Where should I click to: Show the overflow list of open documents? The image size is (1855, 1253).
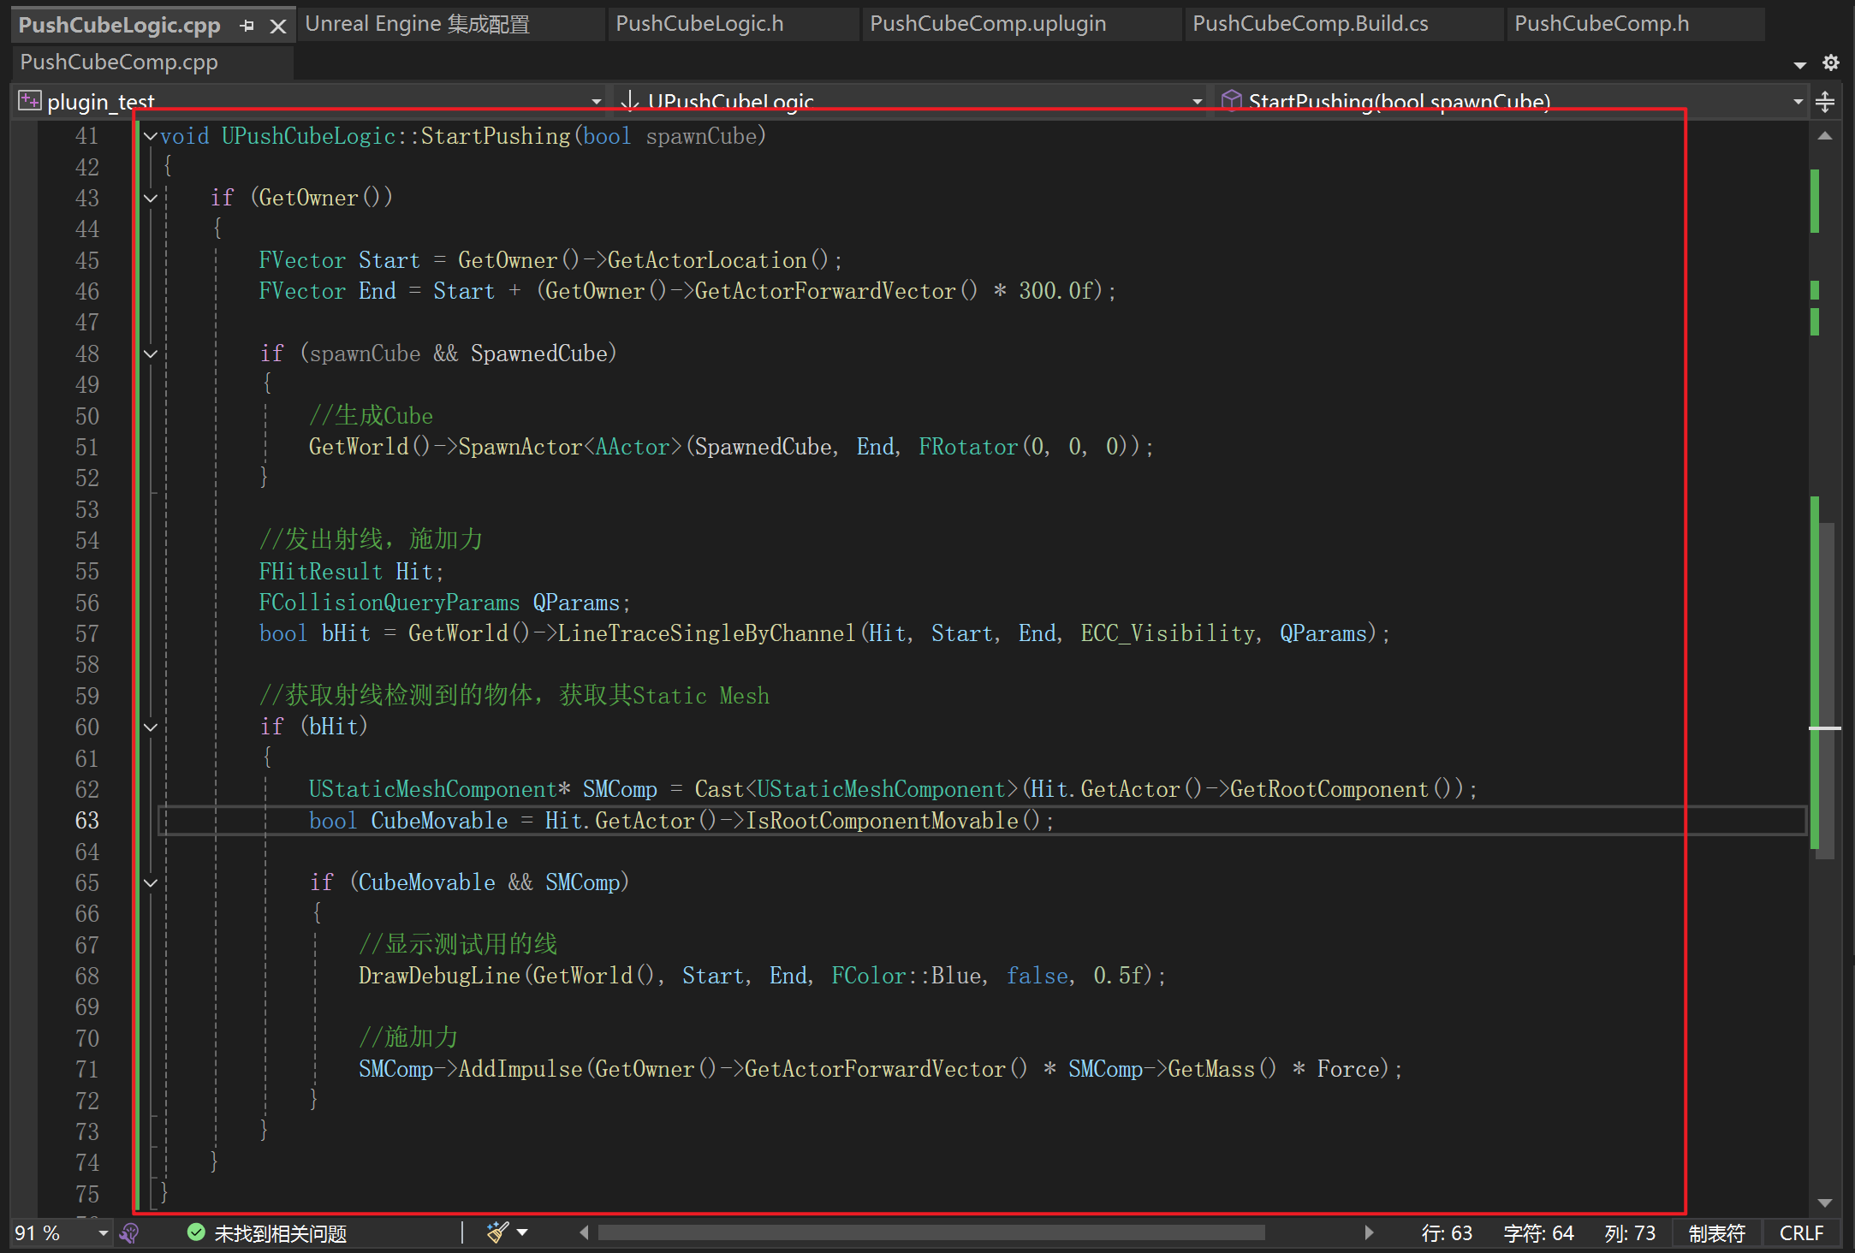(1799, 65)
